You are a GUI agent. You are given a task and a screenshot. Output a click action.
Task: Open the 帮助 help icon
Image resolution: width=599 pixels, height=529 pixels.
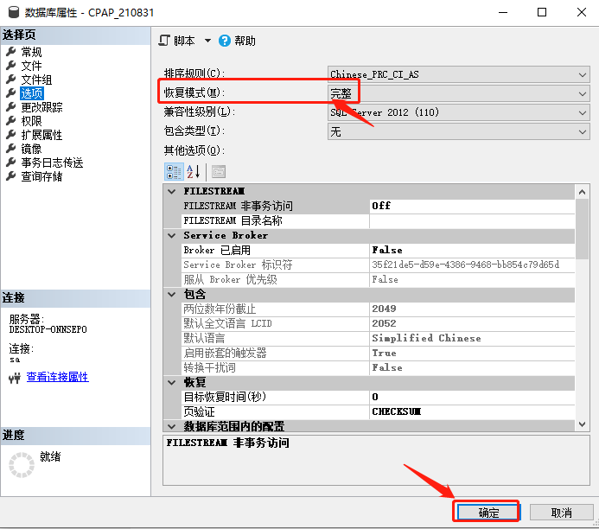(x=225, y=41)
